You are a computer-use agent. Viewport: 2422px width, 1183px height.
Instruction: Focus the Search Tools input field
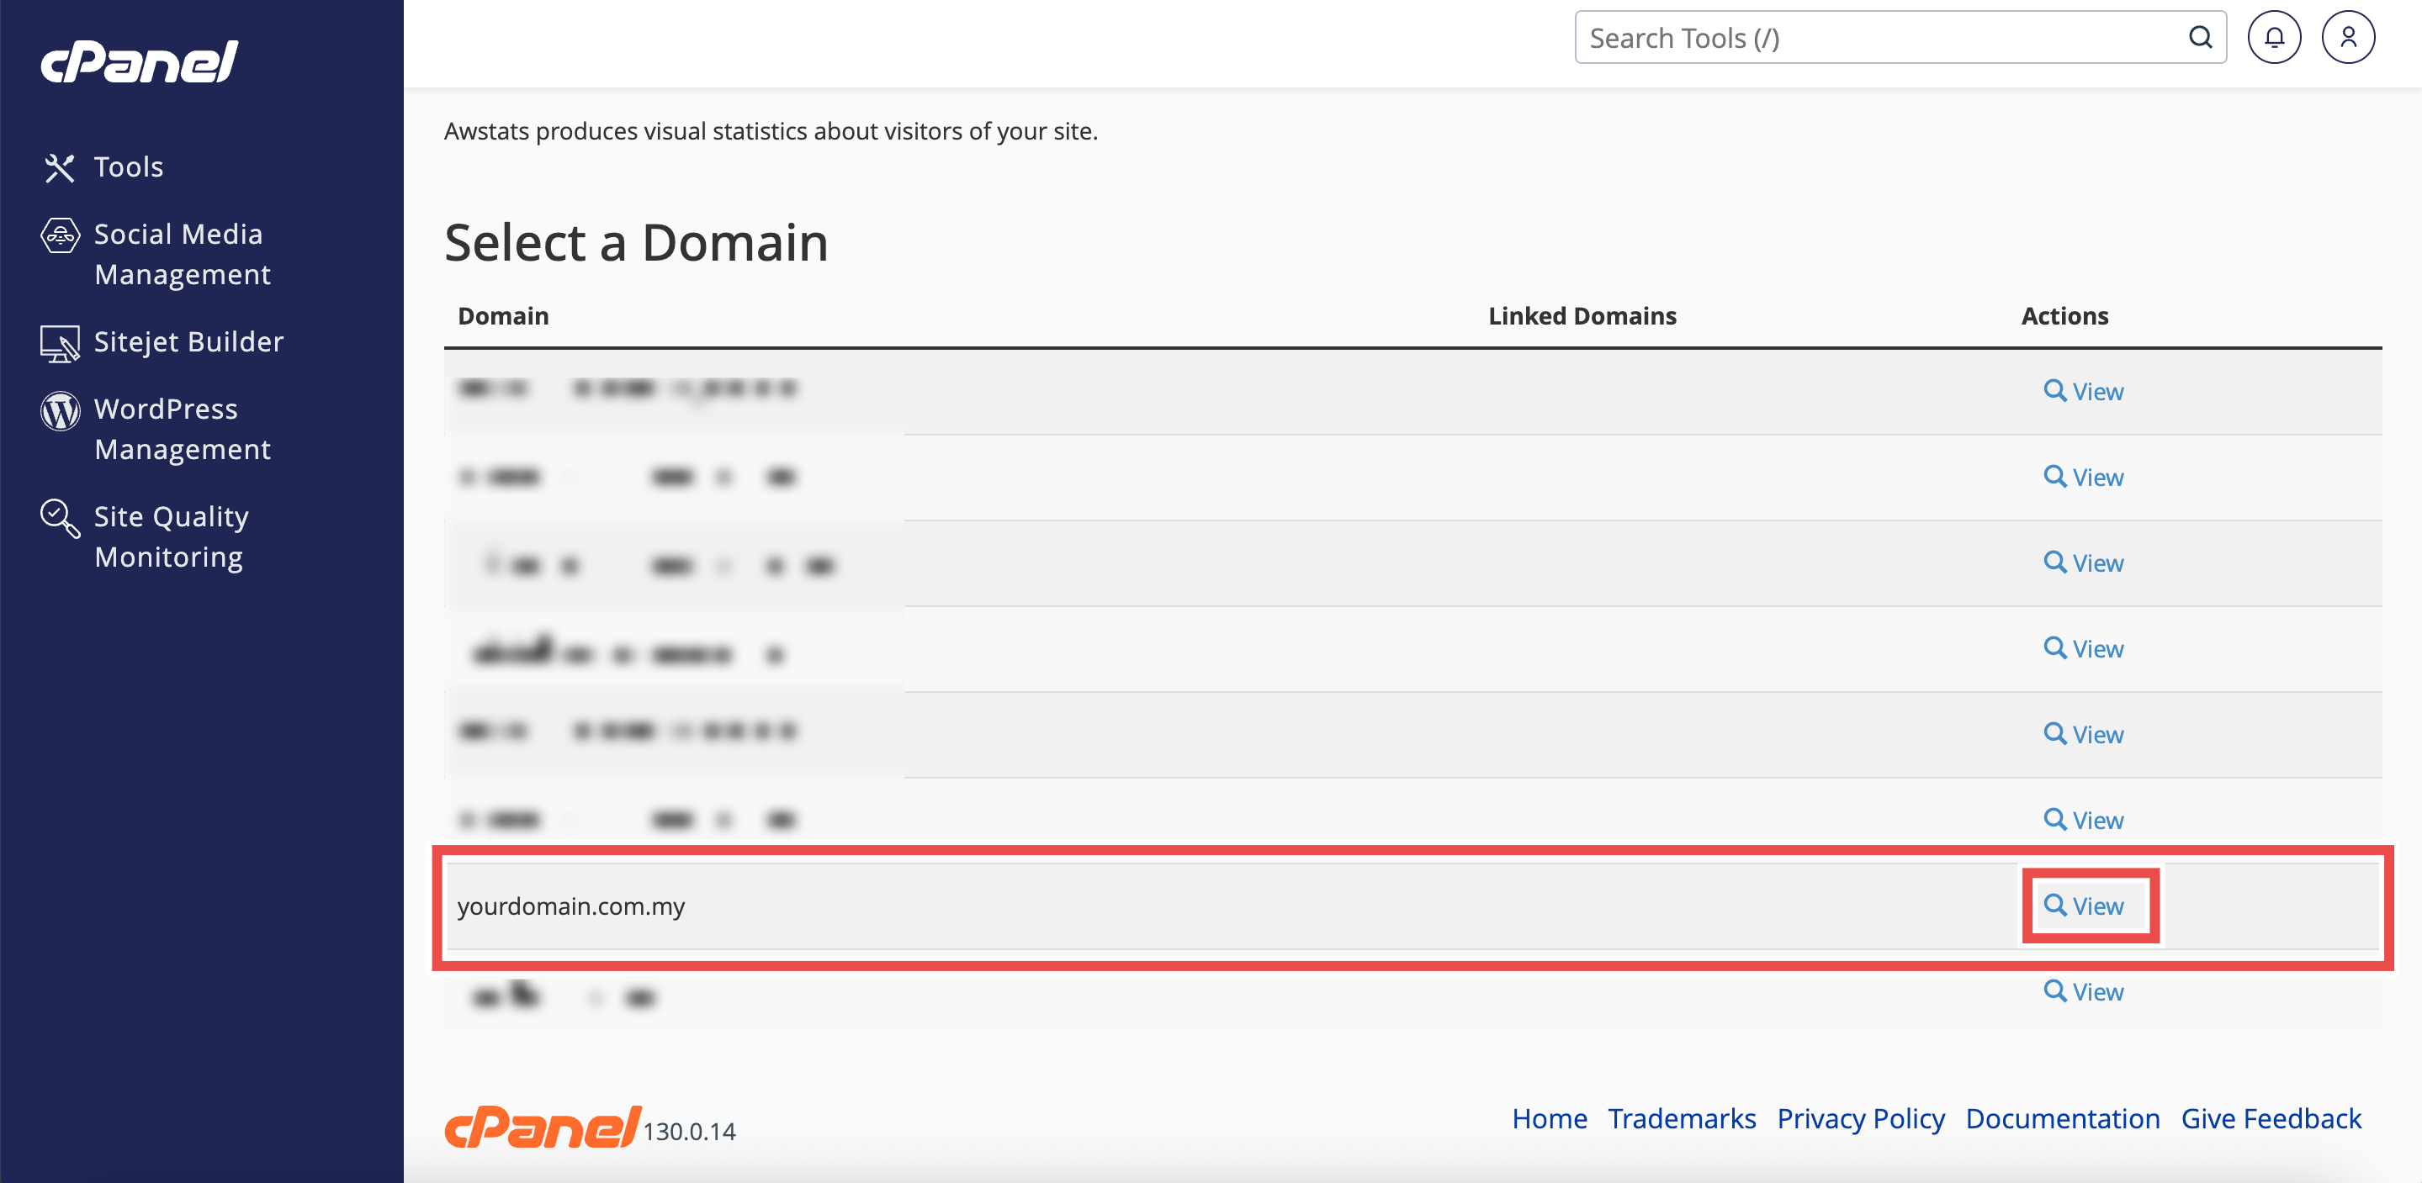pos(1880,38)
